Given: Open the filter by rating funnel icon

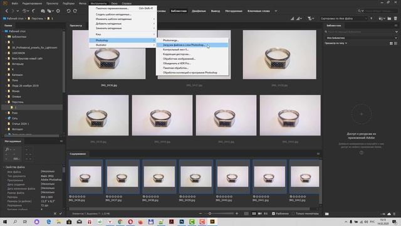Looking at the screenshot, I should click(x=311, y=18).
